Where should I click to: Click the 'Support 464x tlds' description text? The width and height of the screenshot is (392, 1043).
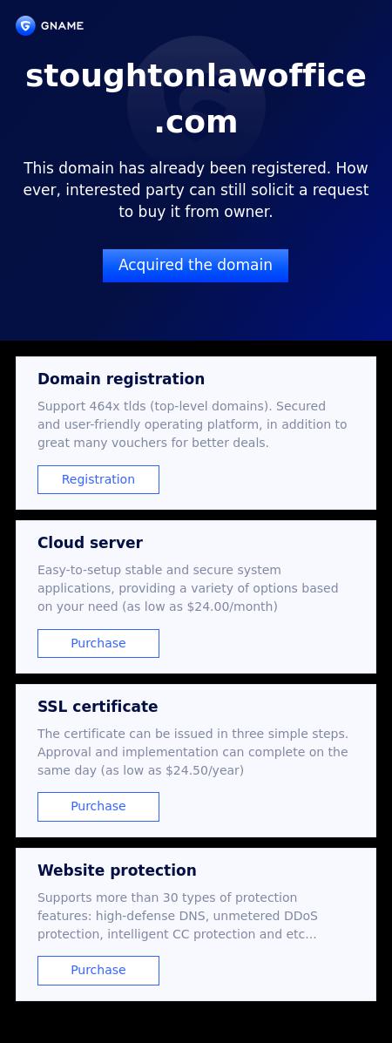pos(193,424)
